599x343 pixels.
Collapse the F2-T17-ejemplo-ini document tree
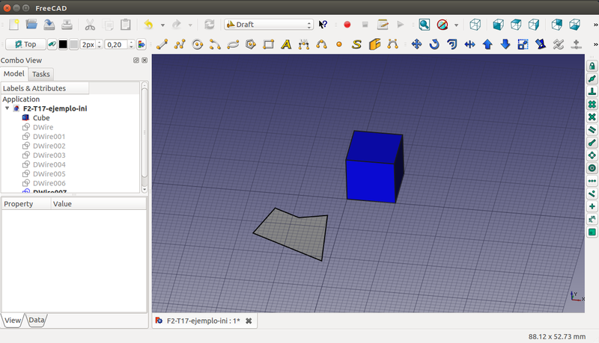coord(7,108)
